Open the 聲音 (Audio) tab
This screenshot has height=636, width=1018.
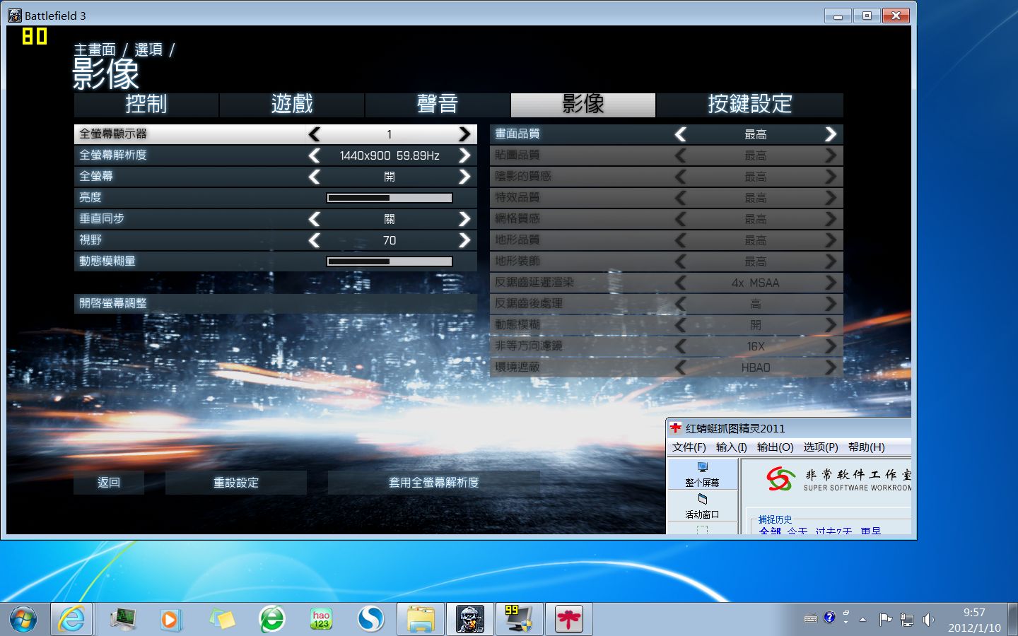point(438,105)
